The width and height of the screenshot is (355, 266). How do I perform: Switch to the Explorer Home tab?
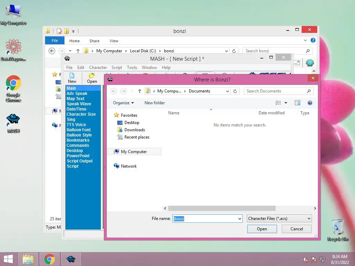point(75,41)
